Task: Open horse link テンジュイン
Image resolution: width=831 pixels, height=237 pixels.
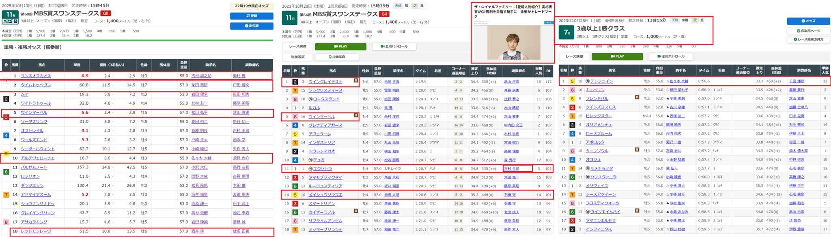Action: tap(599, 81)
